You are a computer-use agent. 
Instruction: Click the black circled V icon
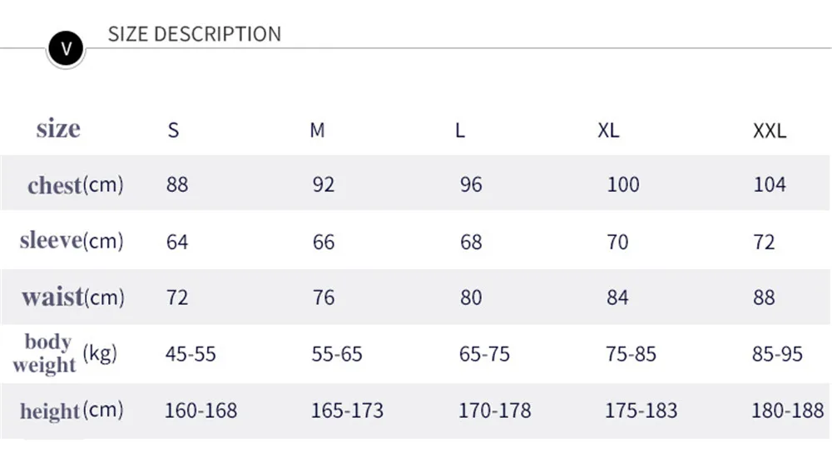pyautogui.click(x=66, y=49)
